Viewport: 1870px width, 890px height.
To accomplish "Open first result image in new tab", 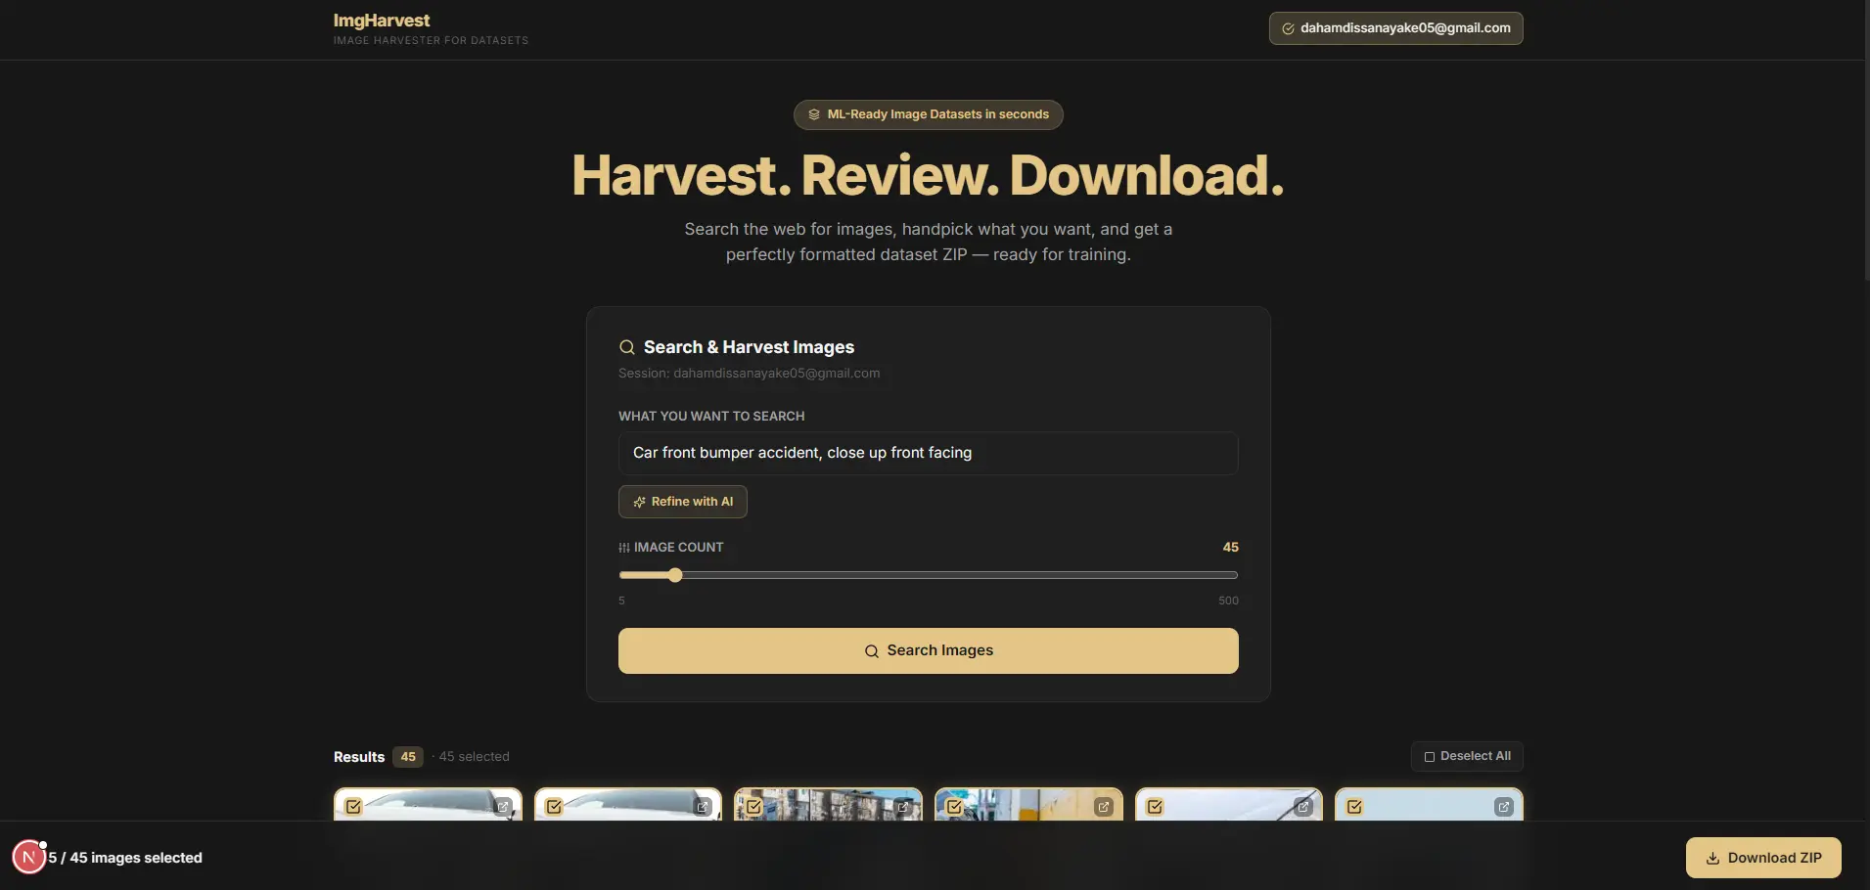I will click(503, 807).
